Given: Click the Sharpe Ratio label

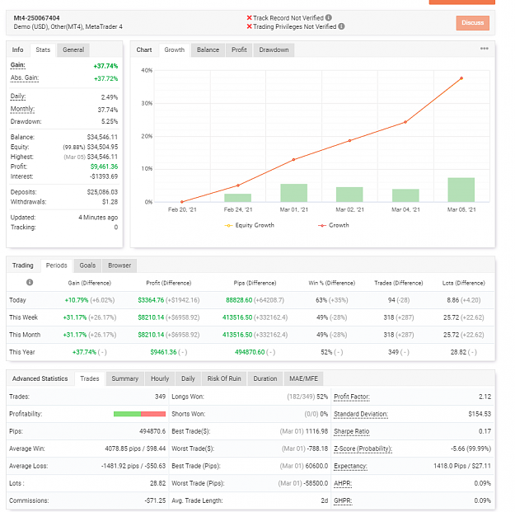Looking at the screenshot, I should pos(351,431).
